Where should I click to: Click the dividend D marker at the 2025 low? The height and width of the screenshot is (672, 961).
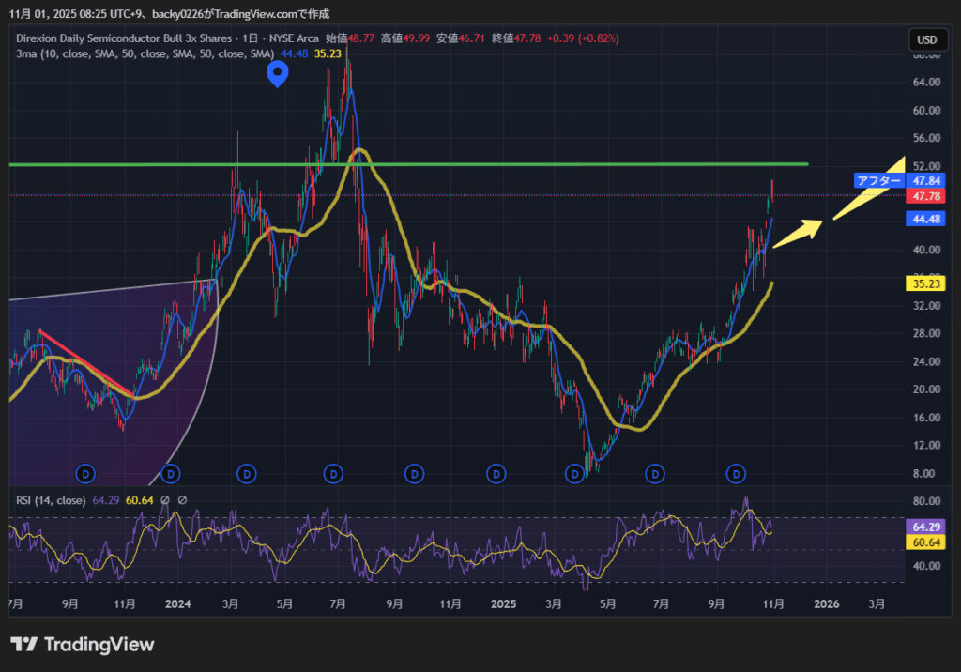click(574, 474)
